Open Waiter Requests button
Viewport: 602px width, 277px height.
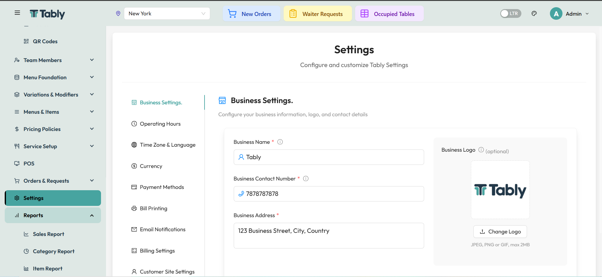tap(318, 13)
